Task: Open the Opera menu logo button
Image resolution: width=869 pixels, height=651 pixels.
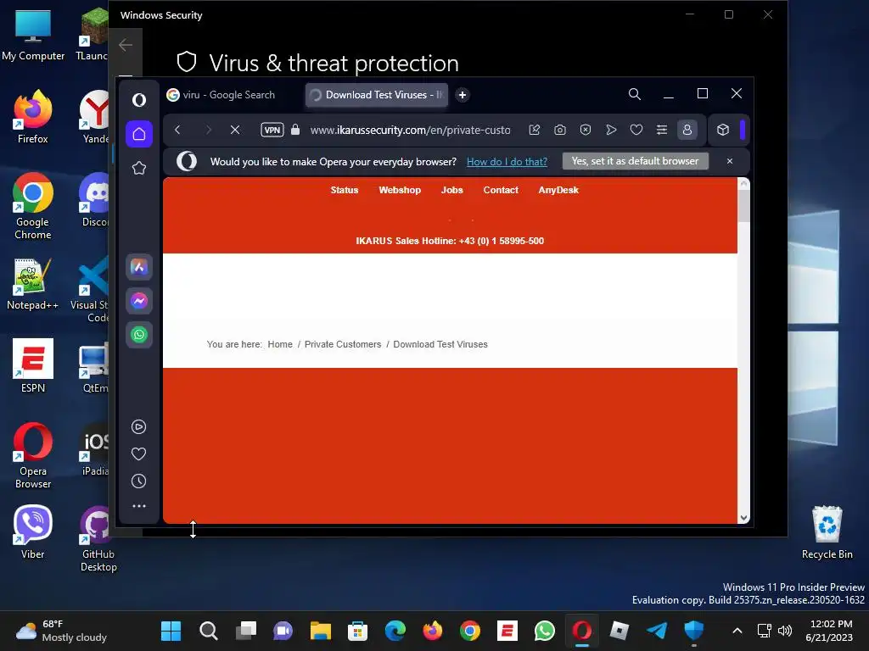Action: [138, 100]
